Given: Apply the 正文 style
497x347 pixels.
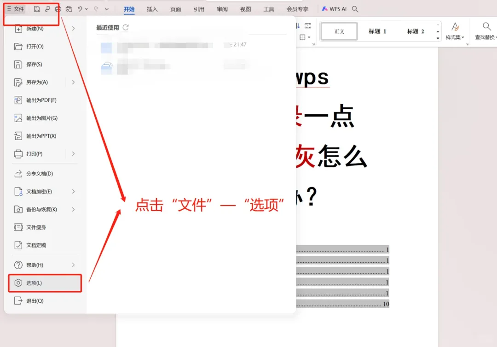Looking at the screenshot, I should [x=339, y=31].
